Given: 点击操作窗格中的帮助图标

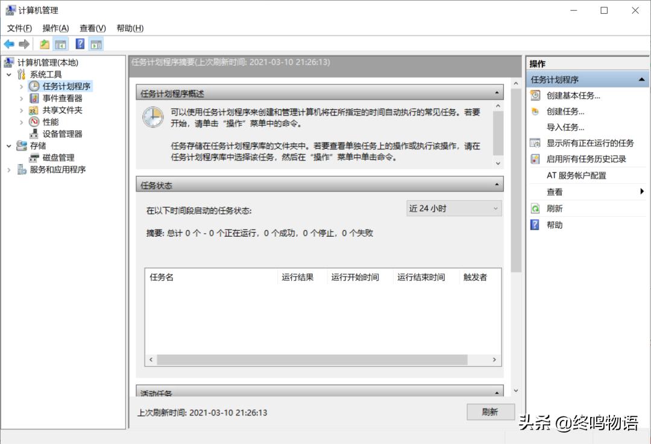Looking at the screenshot, I should point(535,224).
